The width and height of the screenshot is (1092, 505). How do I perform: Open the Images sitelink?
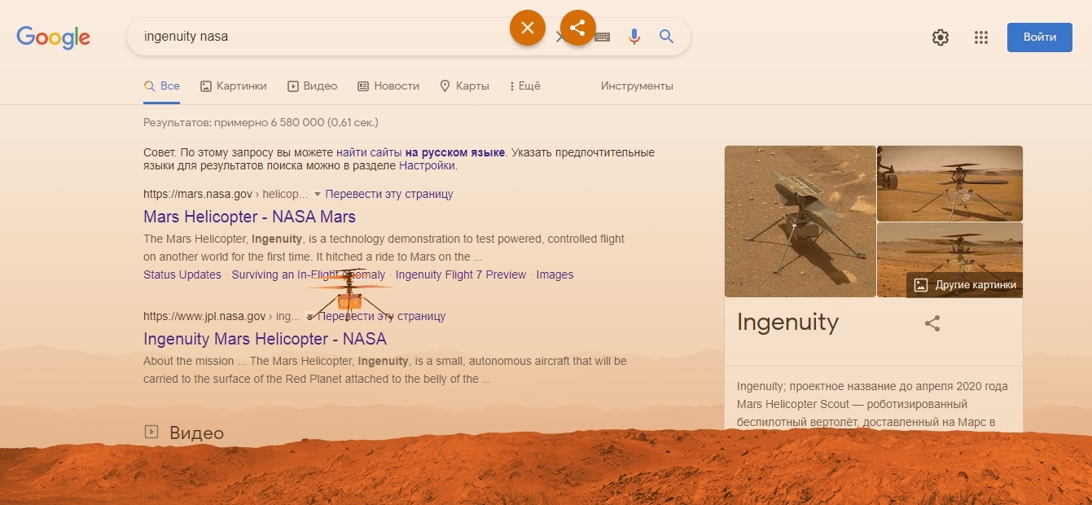click(x=555, y=274)
